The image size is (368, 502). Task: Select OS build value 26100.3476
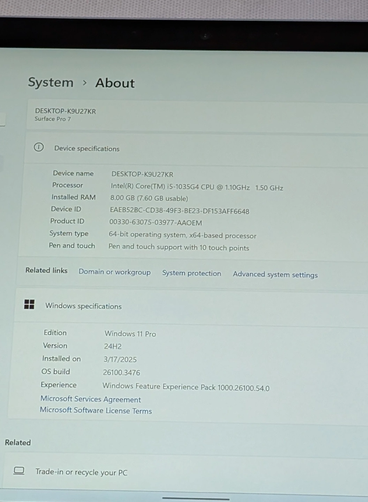tap(121, 372)
